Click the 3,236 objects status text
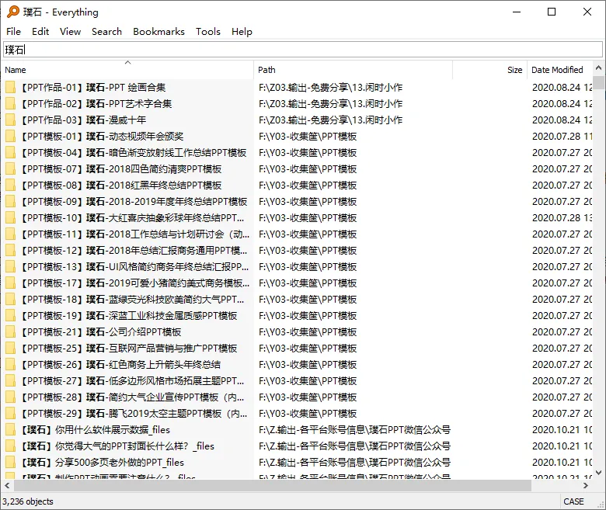The image size is (606, 510). (28, 501)
